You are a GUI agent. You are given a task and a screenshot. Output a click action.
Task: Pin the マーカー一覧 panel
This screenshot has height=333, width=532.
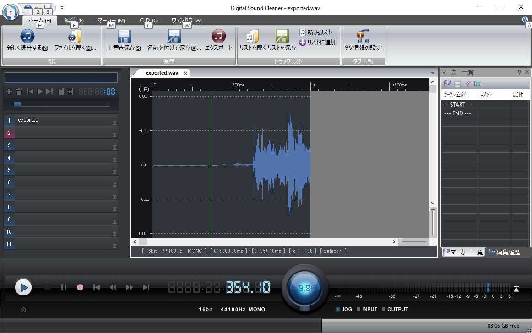[519, 72]
